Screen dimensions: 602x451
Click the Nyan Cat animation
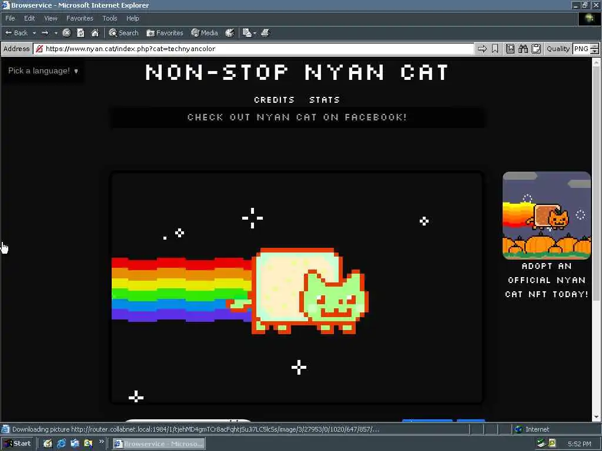tap(296, 288)
